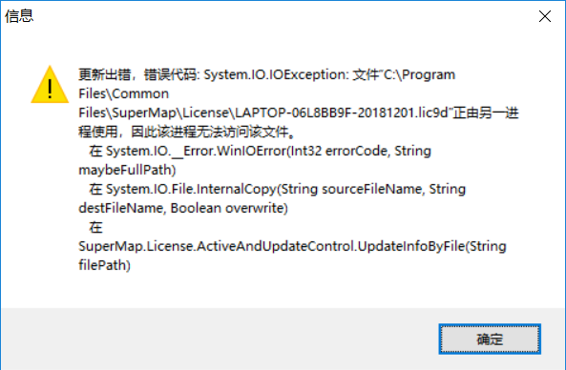Viewport: 566px width, 370px height.
Task: Click the System.IO.__Error.WinIOError stack line
Action: click(x=260, y=151)
